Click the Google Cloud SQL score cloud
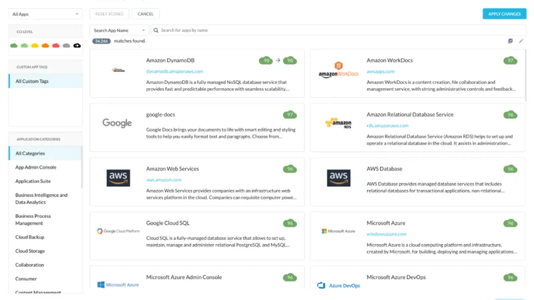 coord(290,223)
